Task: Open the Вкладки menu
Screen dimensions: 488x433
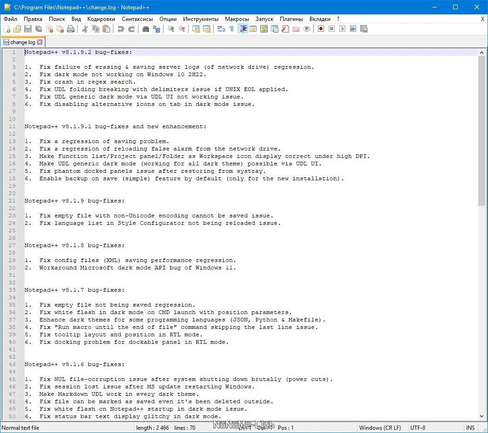Action: tap(320, 19)
